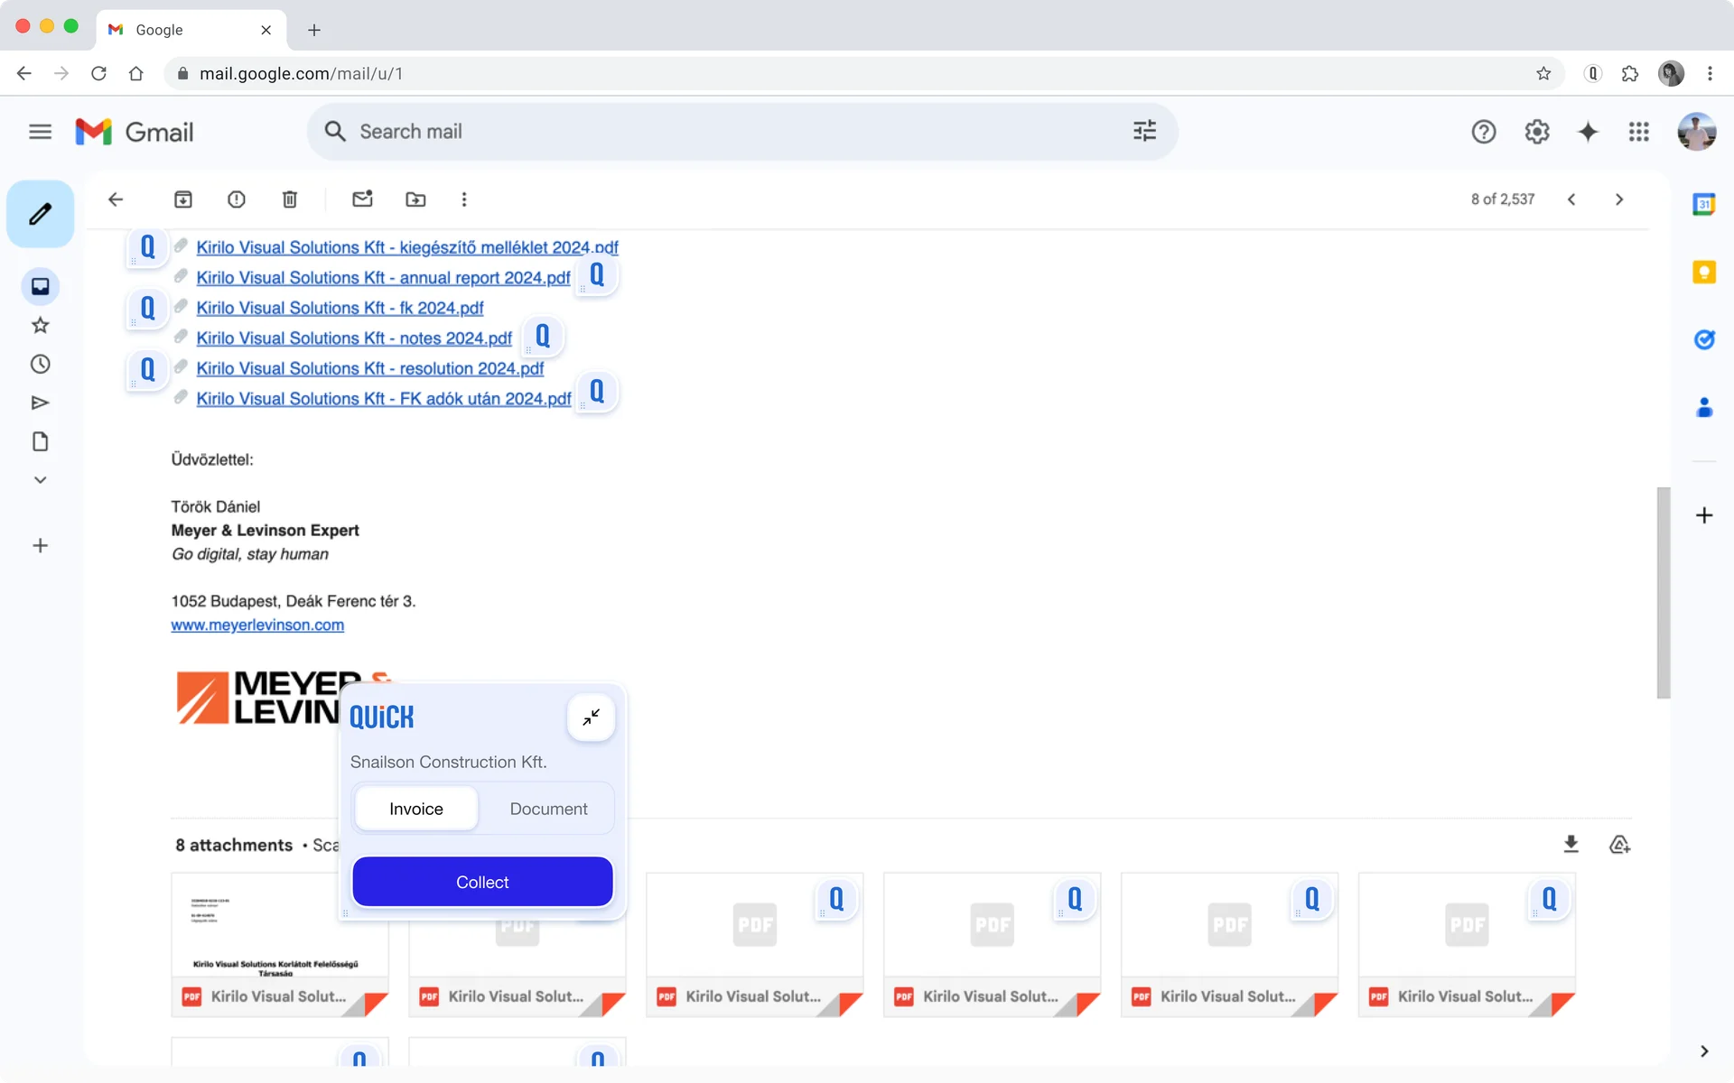Open Google Keep side panel
The width and height of the screenshot is (1734, 1083).
click(1704, 272)
